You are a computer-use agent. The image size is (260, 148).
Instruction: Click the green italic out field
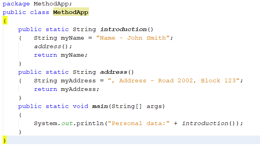point(67,124)
